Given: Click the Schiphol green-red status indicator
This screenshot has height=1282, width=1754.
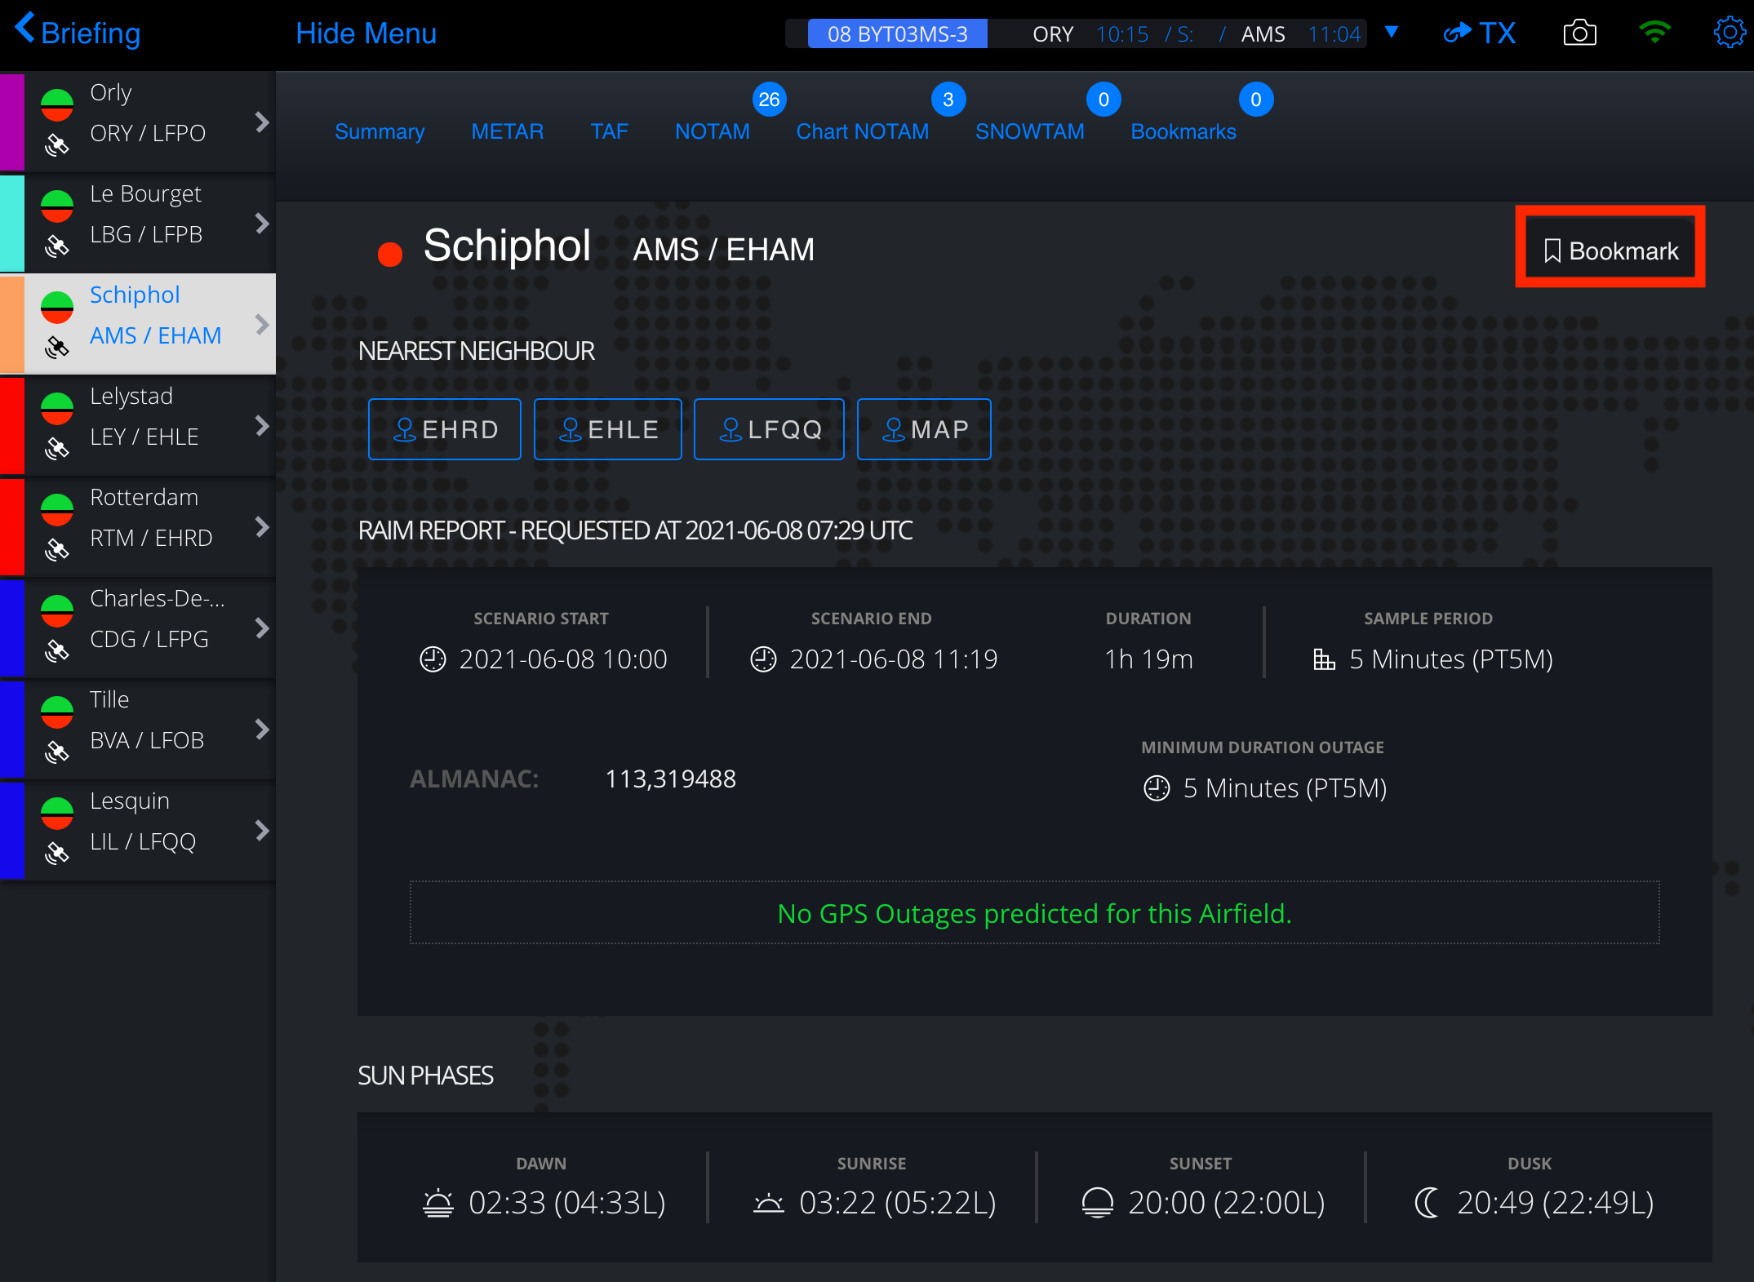Looking at the screenshot, I should pos(57,308).
